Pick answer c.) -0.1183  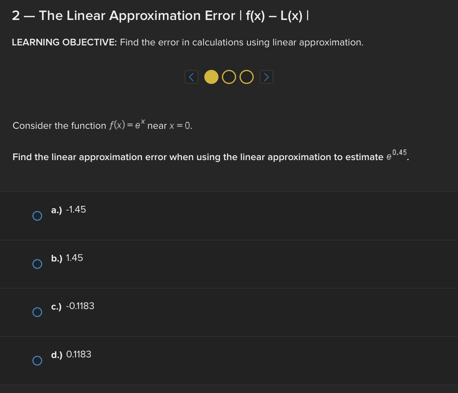37,312
